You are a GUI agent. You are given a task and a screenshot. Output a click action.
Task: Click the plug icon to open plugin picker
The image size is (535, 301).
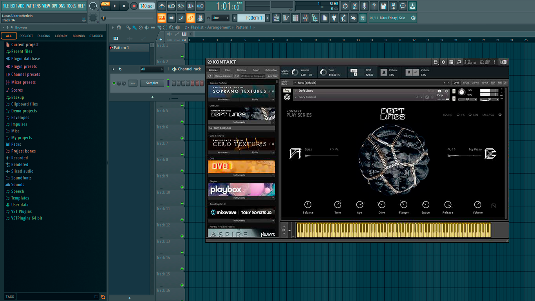pos(334,18)
